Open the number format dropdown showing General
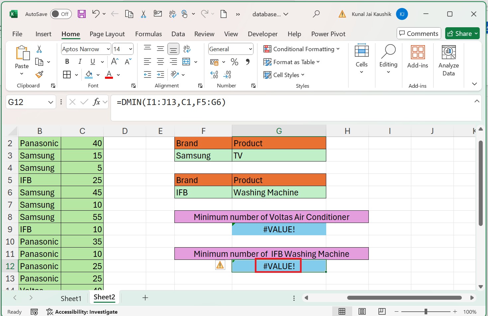The width and height of the screenshot is (488, 316). pyautogui.click(x=250, y=49)
